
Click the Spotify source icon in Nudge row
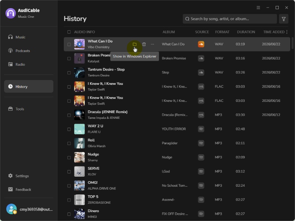[201, 157]
